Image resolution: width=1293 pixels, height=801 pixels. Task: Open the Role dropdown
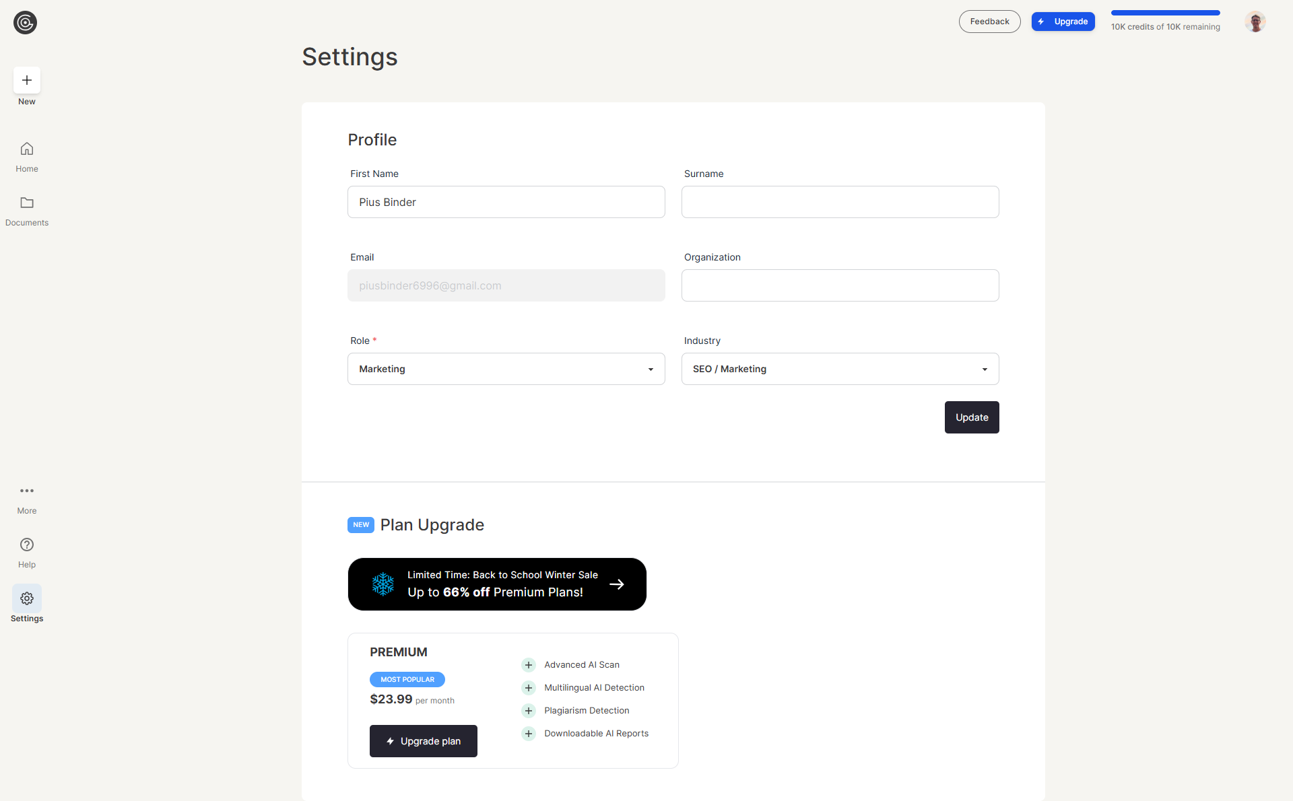(x=506, y=369)
